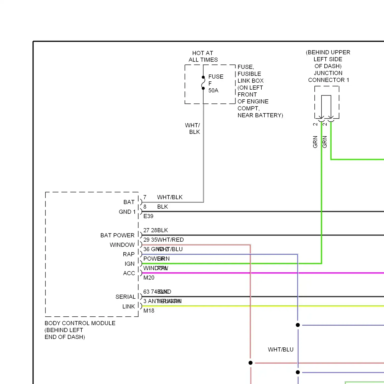Click the magenta ACC wire
This screenshot has width=384, height=384.
263,273
